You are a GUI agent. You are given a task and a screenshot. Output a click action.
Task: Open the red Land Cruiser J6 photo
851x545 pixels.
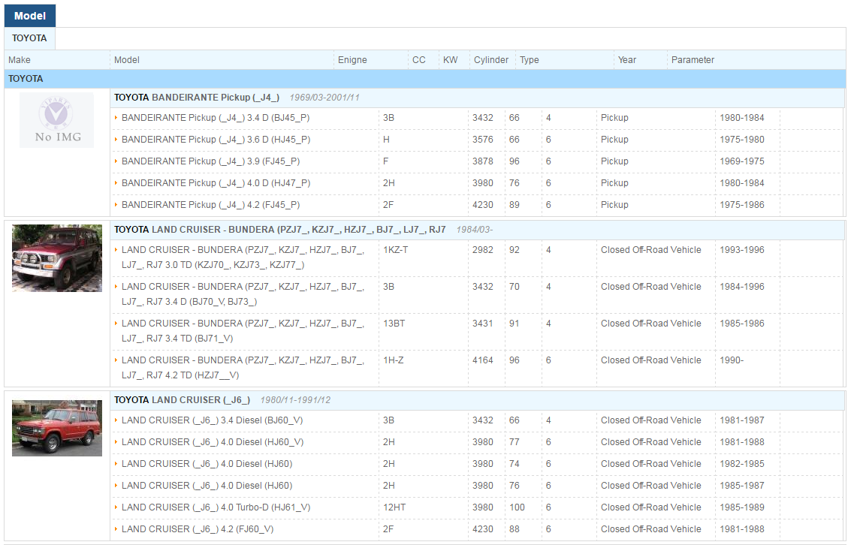pyautogui.click(x=57, y=429)
